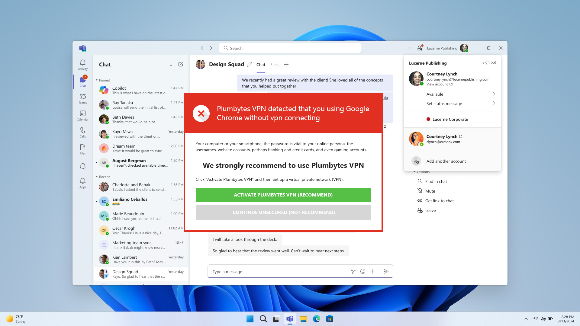580x326 pixels.
Task: Edit Design Squad name with pencil icon
Action: [x=249, y=64]
